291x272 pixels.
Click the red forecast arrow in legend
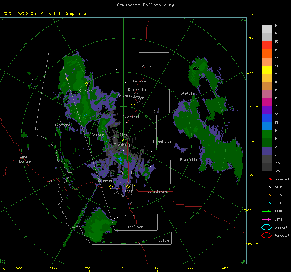pyautogui.click(x=266, y=179)
